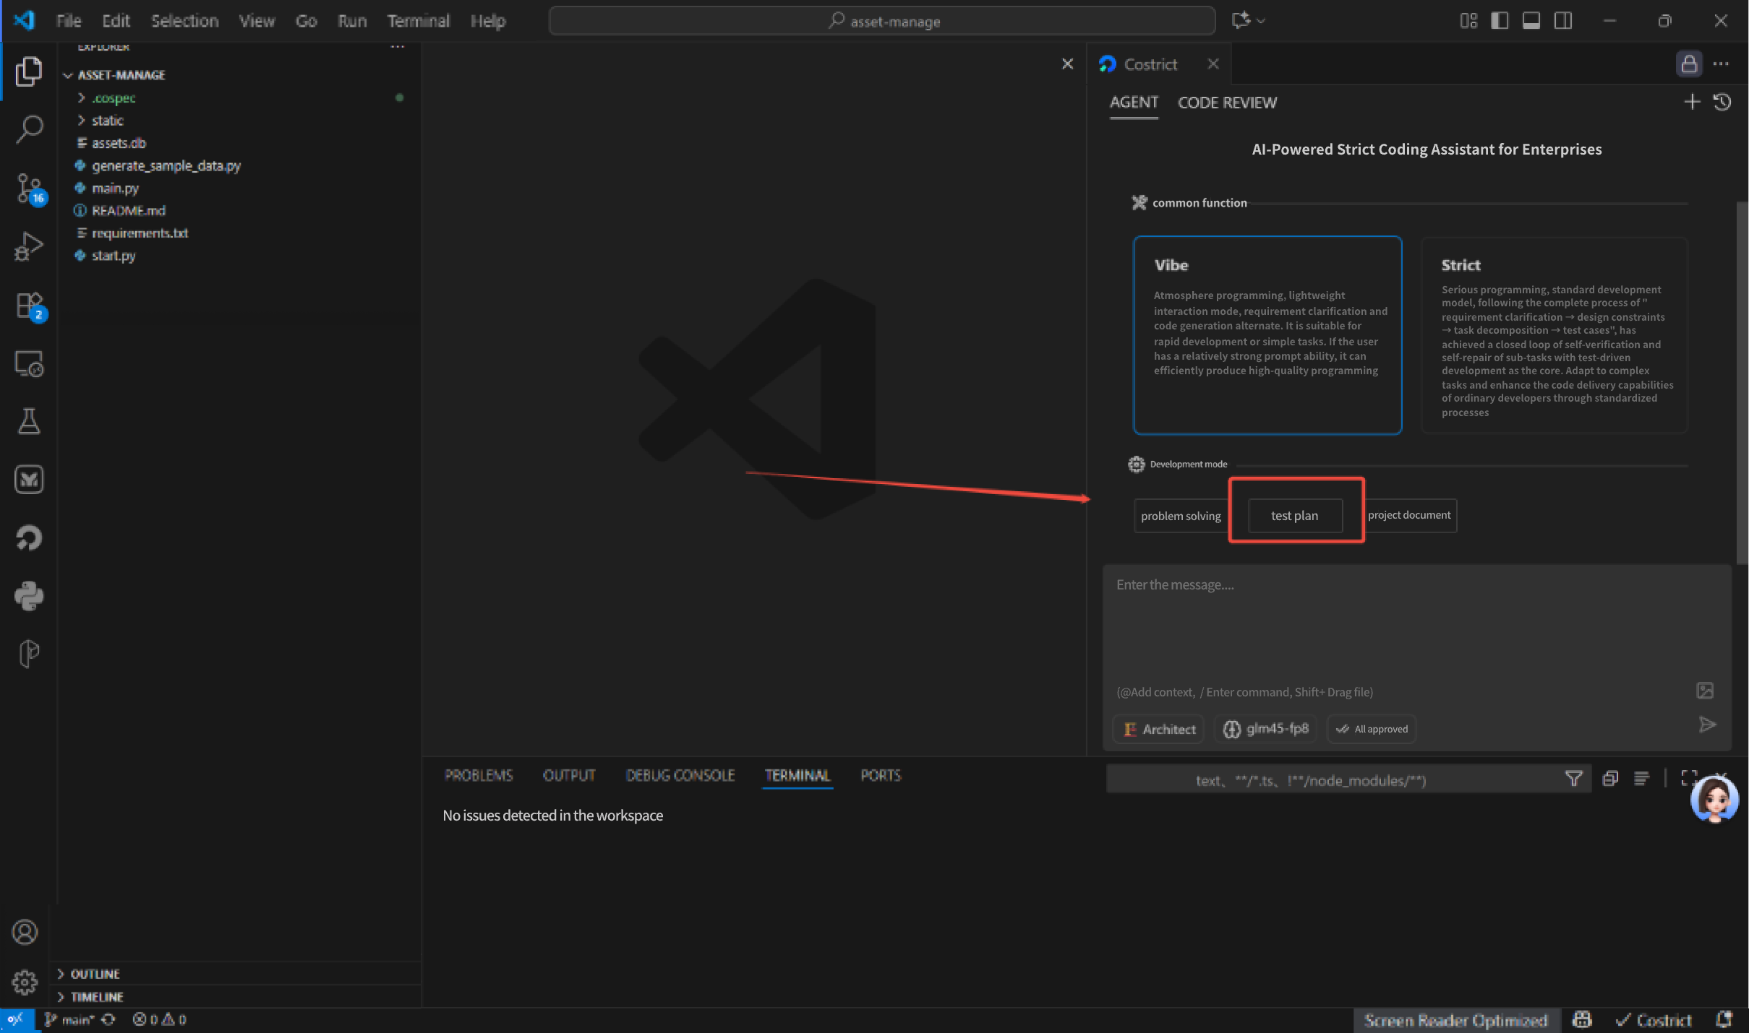Viewport: 1749px width, 1033px height.
Task: Start a new Costrict task
Action: (1692, 103)
